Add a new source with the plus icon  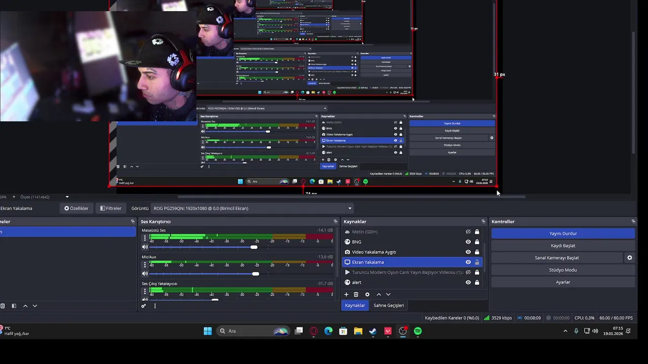(346, 294)
